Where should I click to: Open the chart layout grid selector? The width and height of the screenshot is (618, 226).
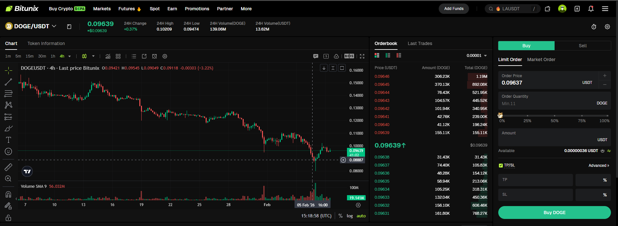pos(118,56)
